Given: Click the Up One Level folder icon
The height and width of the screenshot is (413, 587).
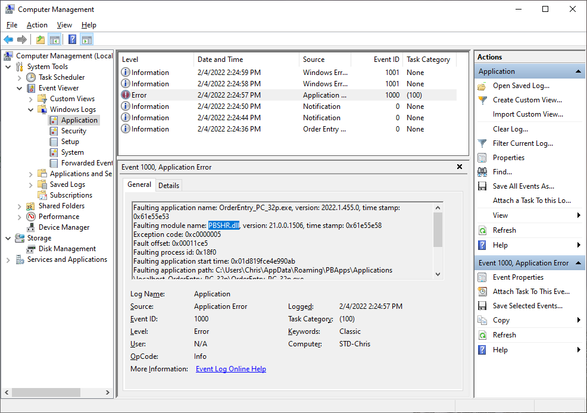Looking at the screenshot, I should click(40, 40).
